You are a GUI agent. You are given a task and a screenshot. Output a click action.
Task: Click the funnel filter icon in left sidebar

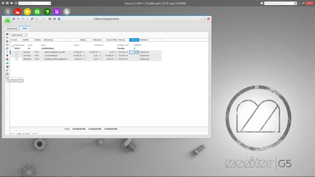click(x=7, y=56)
